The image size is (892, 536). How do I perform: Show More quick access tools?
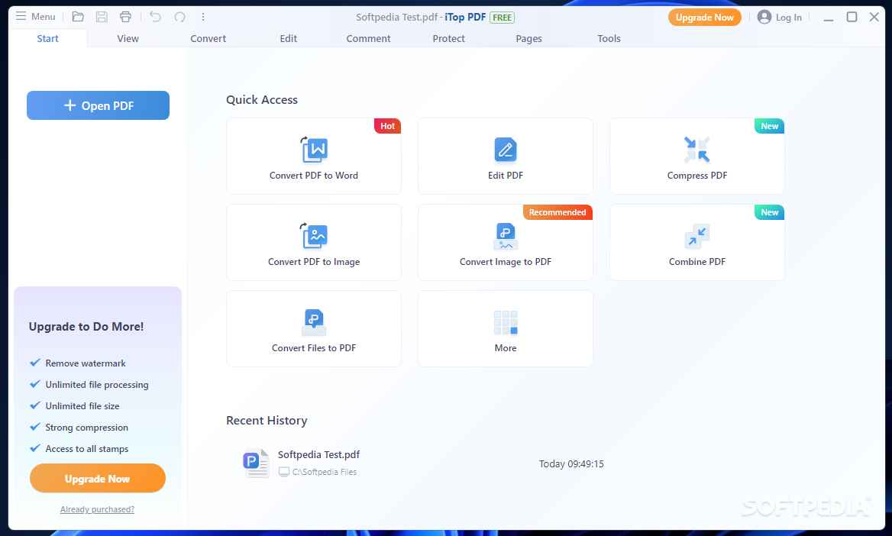pyautogui.click(x=505, y=329)
